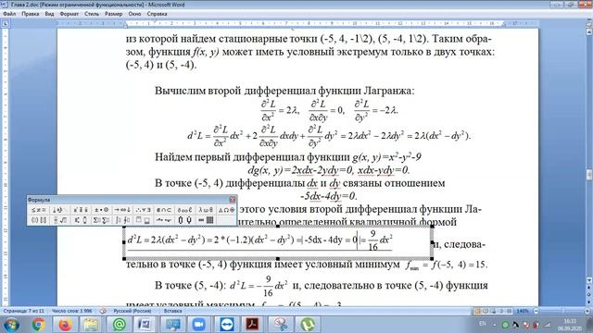Click the tab stop selector at ruler corner
Viewport: 593px width, 333px height.
tap(6, 23)
